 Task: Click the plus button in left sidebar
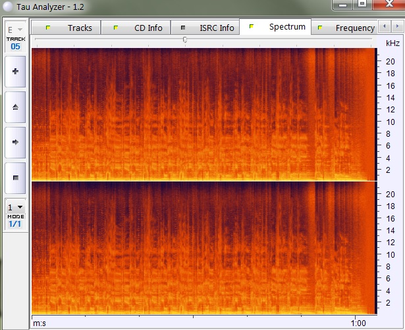(15, 71)
